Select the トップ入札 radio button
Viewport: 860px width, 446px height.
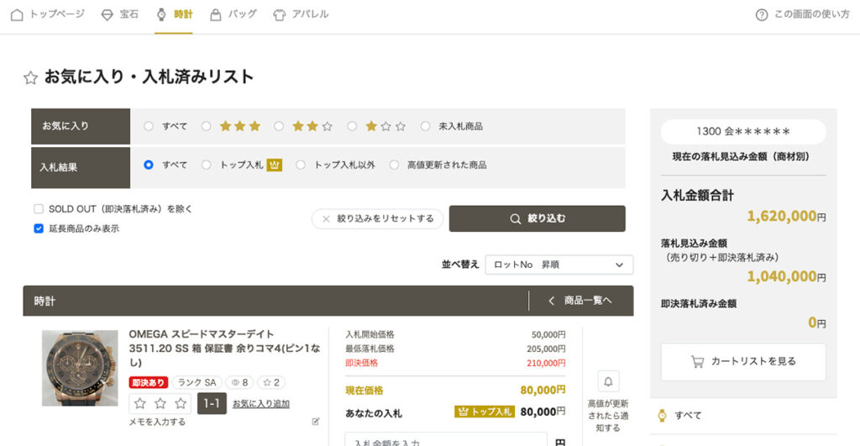(207, 165)
